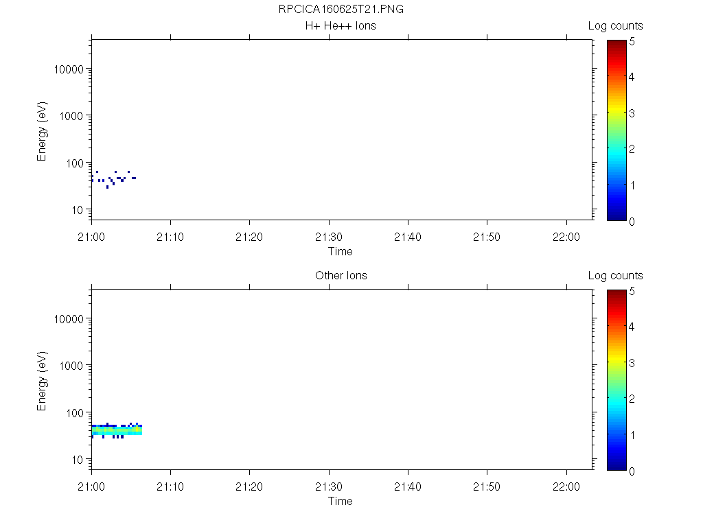Image resolution: width=703 pixels, height=527 pixels.
Task: Click the 3 label on H+ He++ Ions color bar
Action: pyautogui.click(x=632, y=113)
